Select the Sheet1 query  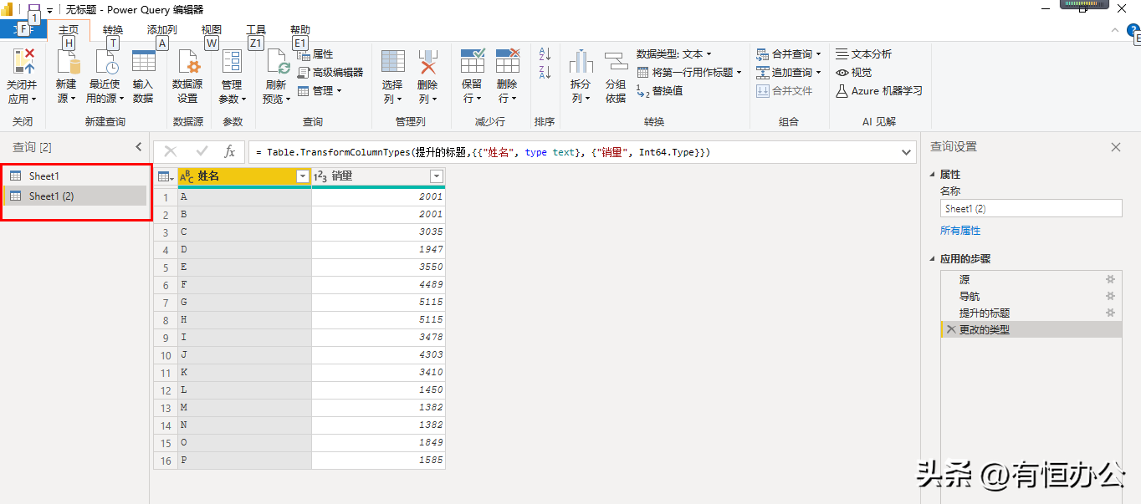[75, 176]
